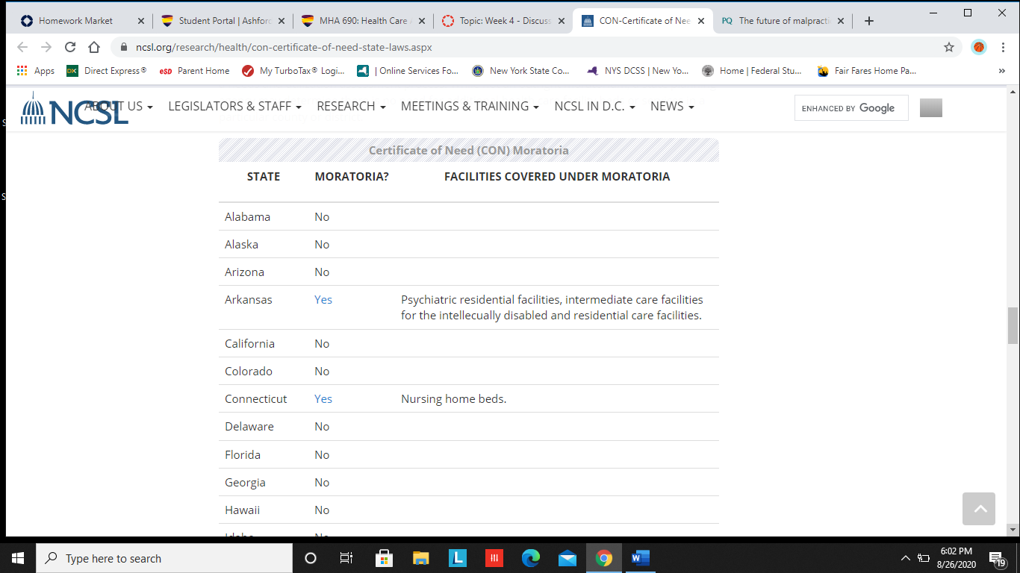Open Microsoft Edge from the taskbar

tap(530, 558)
